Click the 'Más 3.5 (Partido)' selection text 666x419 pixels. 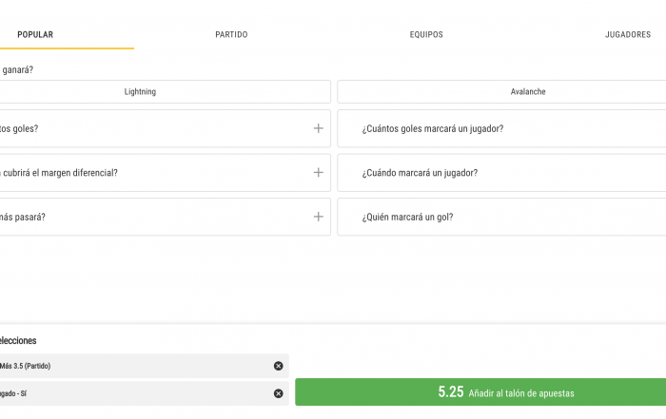point(25,366)
